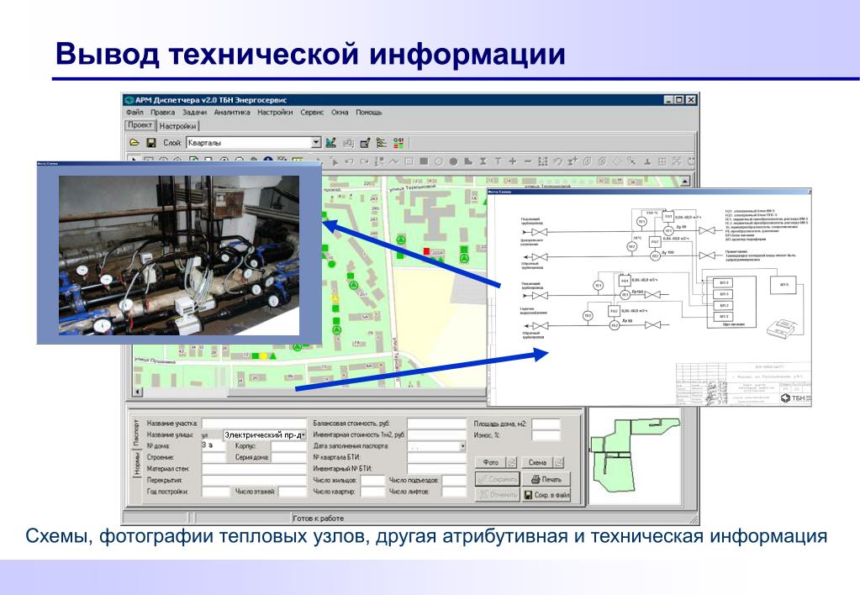
Task: Click the minus icon in drawing toolbar
Action: tap(528, 161)
